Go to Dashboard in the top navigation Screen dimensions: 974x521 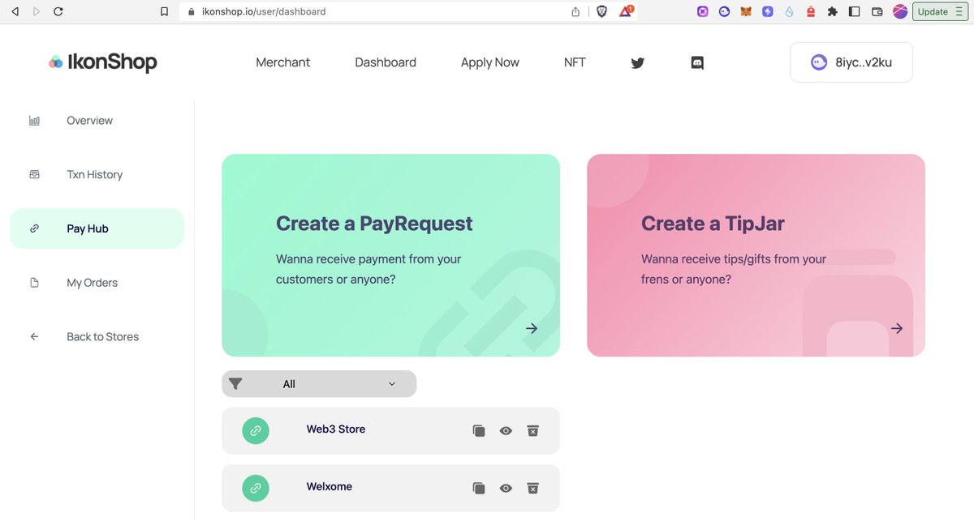pos(386,62)
